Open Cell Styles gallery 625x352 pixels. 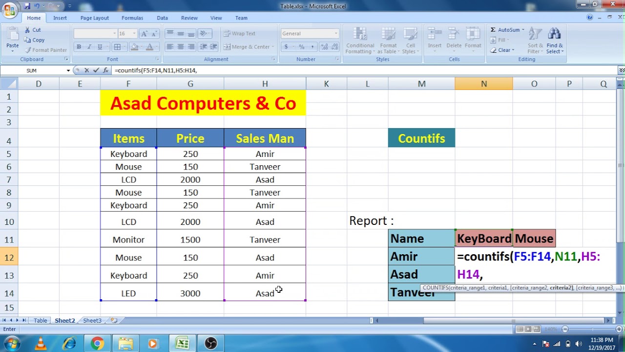click(411, 41)
